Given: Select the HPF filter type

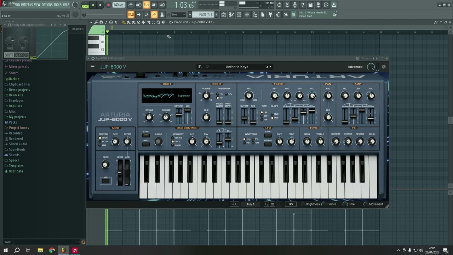Looking at the screenshot, I should (262, 120).
